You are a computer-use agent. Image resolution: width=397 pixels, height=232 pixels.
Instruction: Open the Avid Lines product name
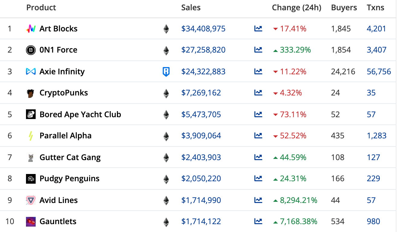[x=59, y=200]
